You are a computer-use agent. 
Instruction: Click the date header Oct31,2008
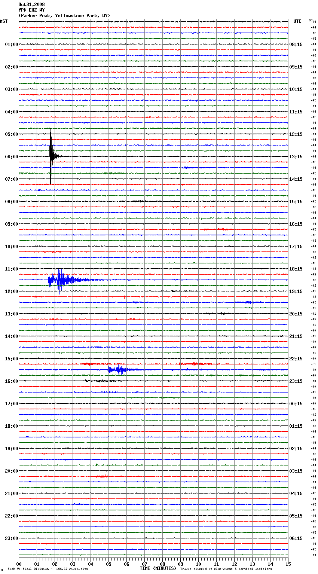[31, 4]
